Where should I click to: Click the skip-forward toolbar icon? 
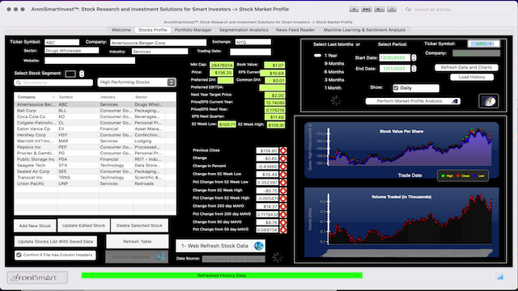pos(367,9)
